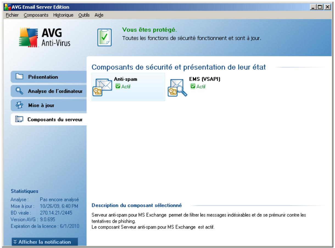Click the green Actif checkmark under EMS (VSAPI)

193,87
